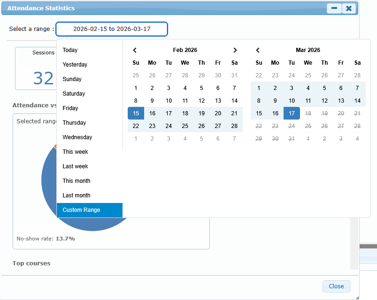Select This month from range list
377x300 pixels.
(x=77, y=181)
